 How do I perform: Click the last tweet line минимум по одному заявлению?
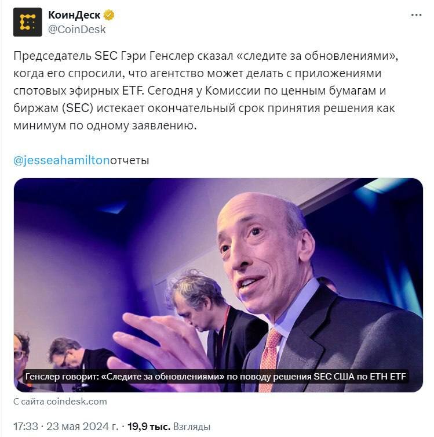(x=105, y=126)
